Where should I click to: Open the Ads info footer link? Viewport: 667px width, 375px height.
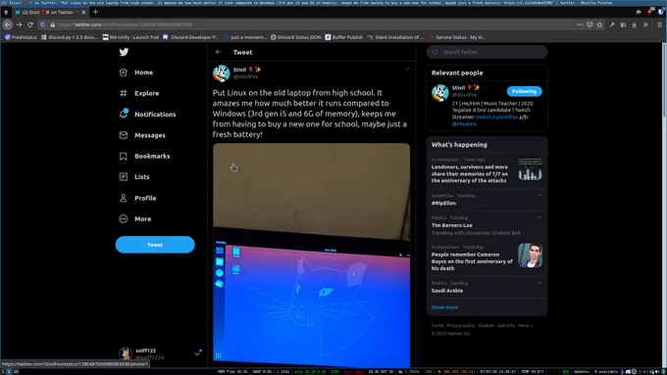point(506,326)
